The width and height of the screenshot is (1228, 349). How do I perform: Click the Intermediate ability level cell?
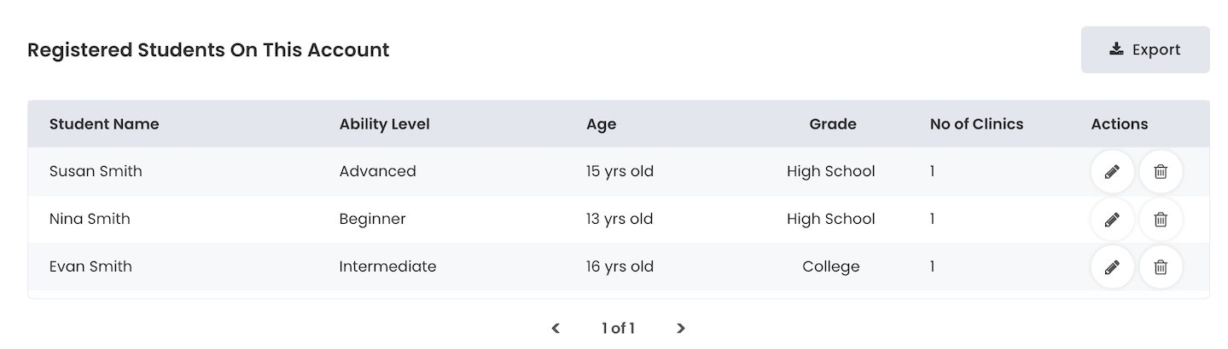tap(387, 266)
